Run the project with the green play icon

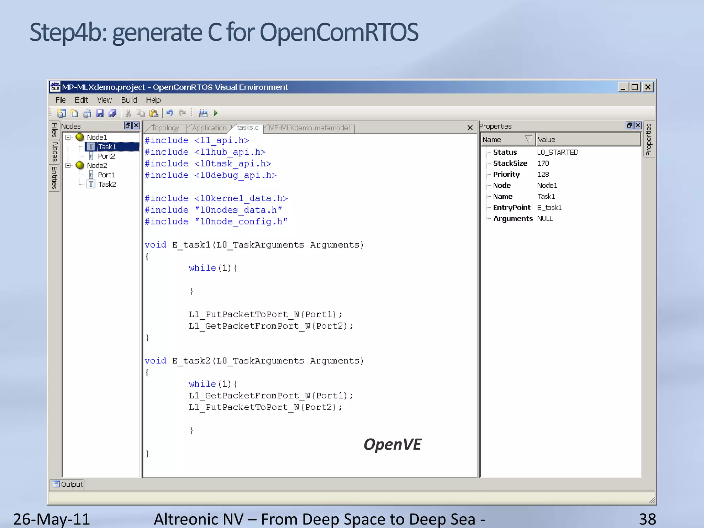(x=216, y=113)
